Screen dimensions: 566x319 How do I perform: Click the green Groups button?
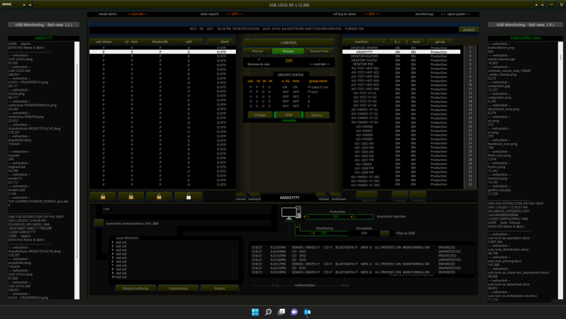point(288,52)
